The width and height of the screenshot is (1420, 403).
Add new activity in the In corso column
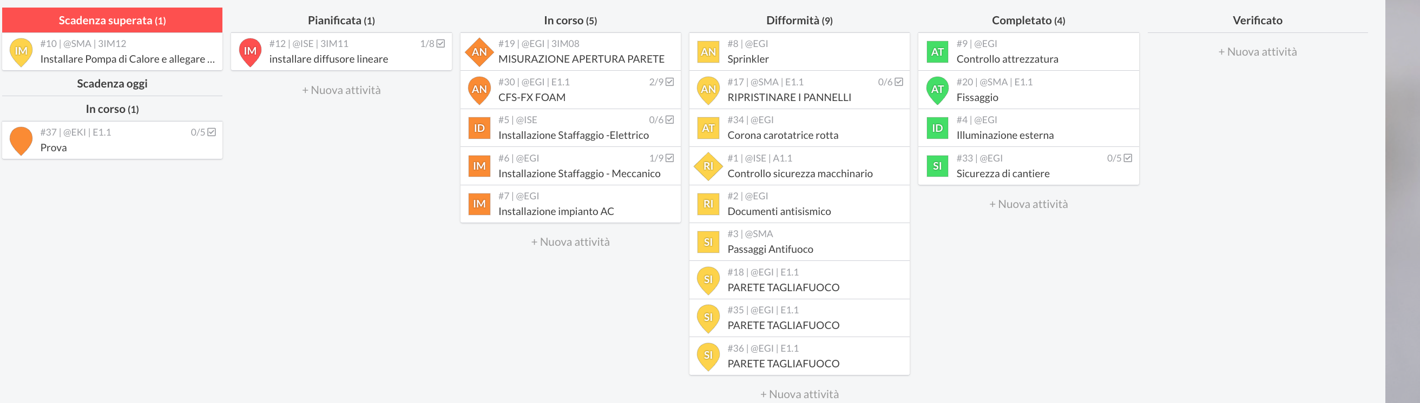570,241
